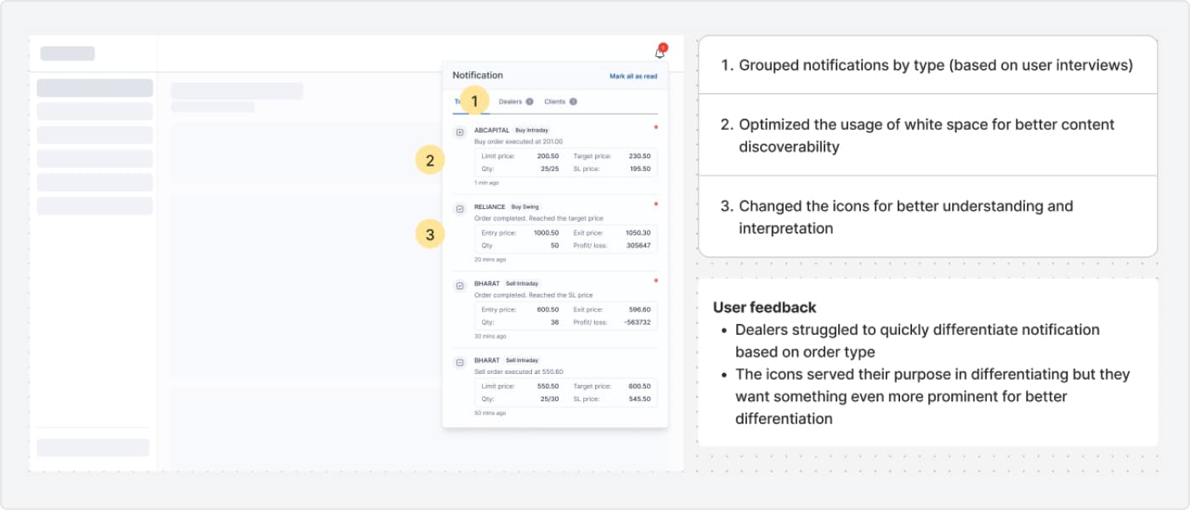Click the Notification panel heading
This screenshot has width=1190, height=510.
click(478, 76)
